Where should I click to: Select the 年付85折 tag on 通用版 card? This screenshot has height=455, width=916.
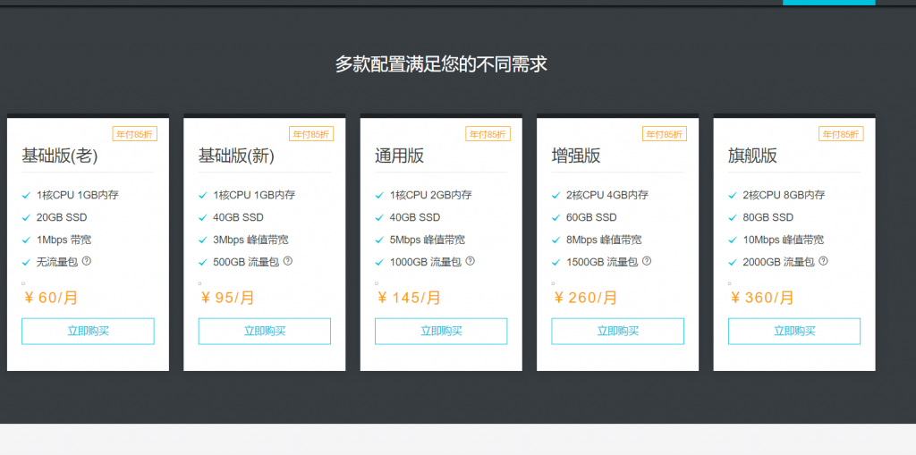(x=488, y=134)
